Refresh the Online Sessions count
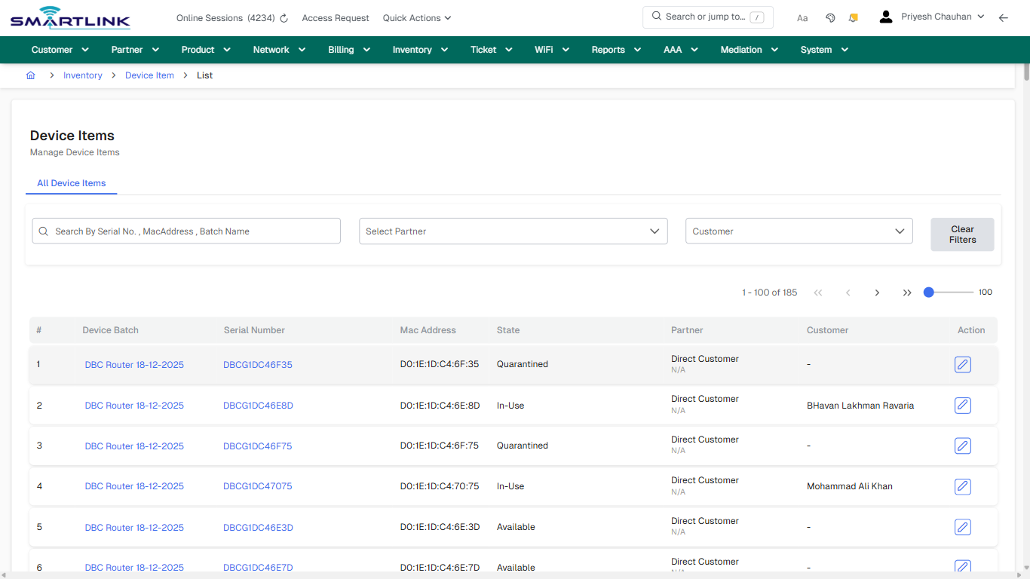The image size is (1030, 579). [283, 17]
